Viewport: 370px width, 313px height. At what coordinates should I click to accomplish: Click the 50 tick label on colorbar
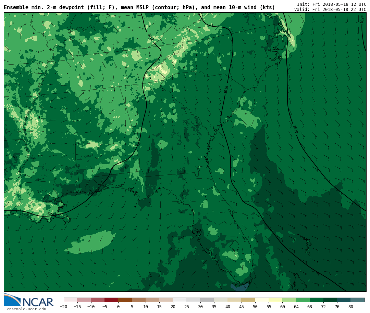(255, 307)
